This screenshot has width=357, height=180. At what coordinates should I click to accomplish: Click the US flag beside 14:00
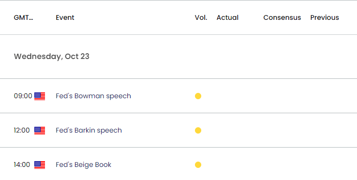(40, 165)
